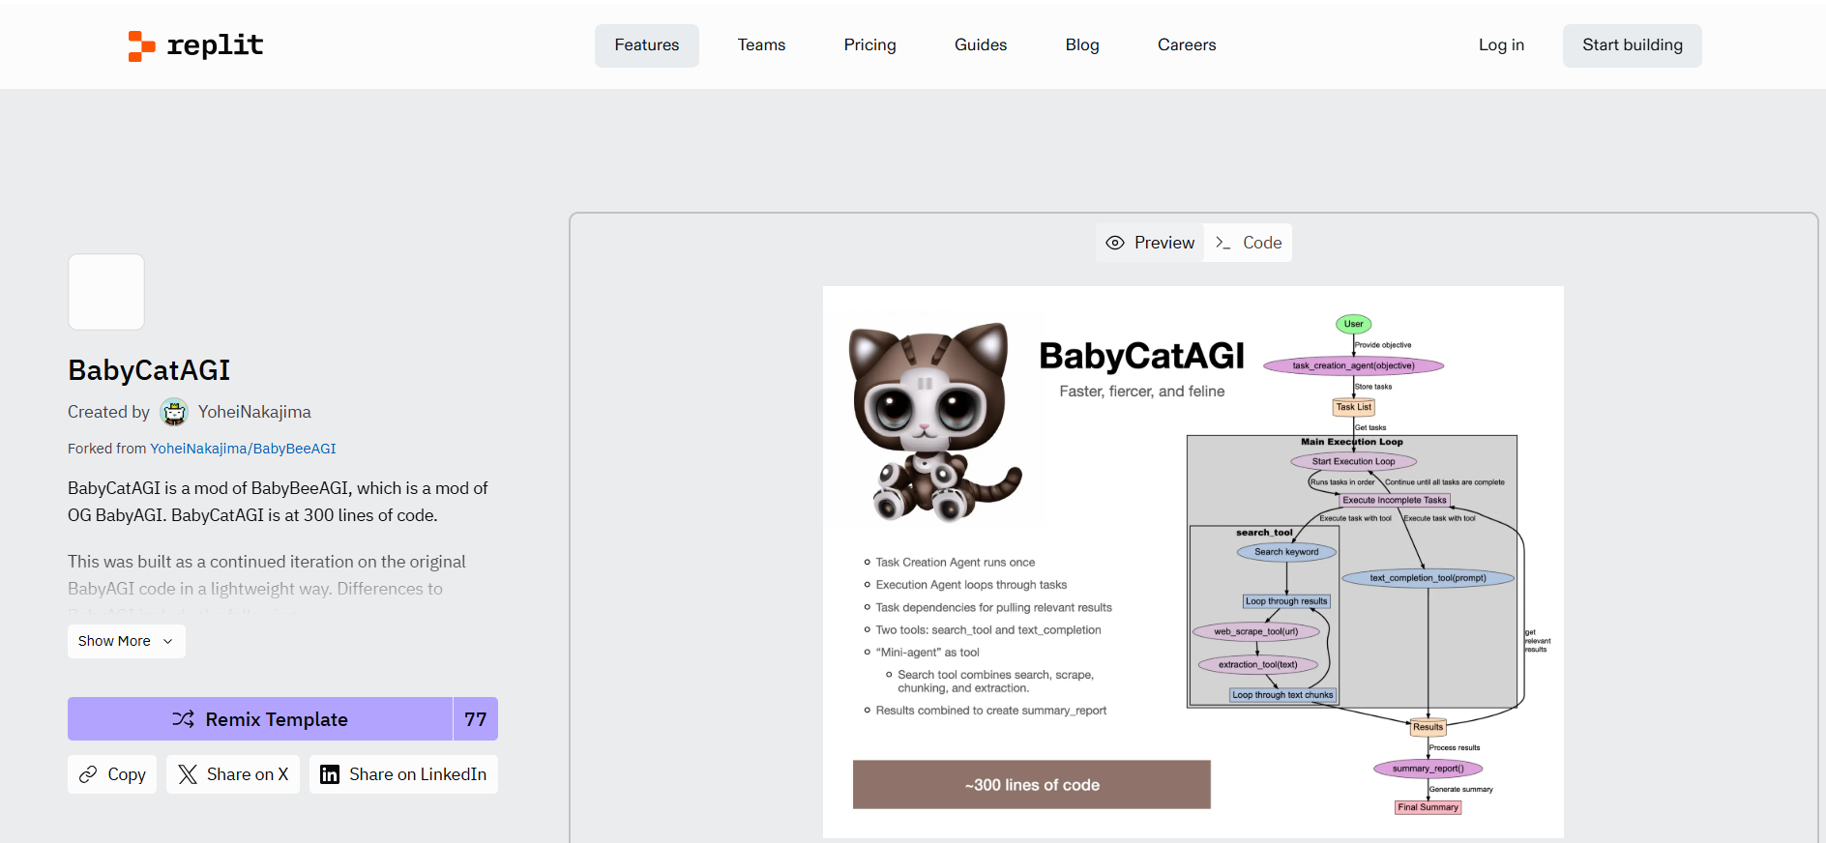Click the green User node in diagram
The image size is (1826, 843).
pos(1353,324)
